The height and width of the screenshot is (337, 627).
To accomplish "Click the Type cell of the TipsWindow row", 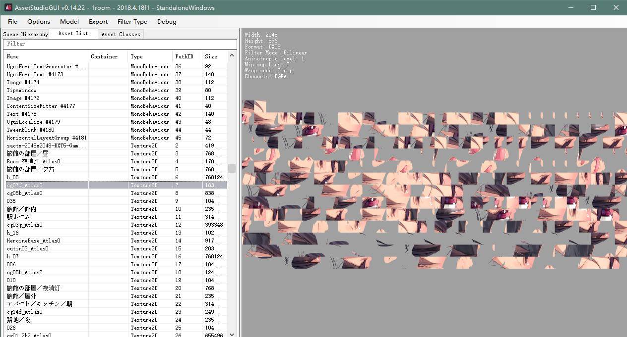I will [150, 90].
